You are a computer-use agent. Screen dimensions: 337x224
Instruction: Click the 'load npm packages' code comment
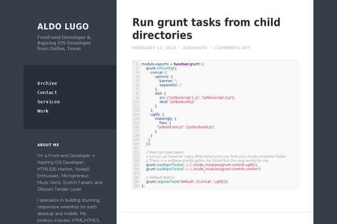(165, 152)
